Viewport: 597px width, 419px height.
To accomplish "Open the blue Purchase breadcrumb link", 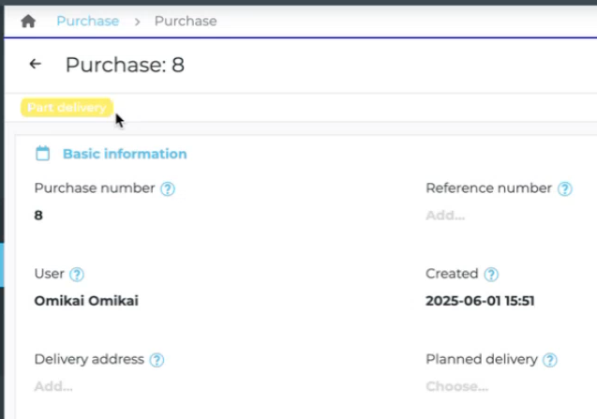I will (x=87, y=21).
